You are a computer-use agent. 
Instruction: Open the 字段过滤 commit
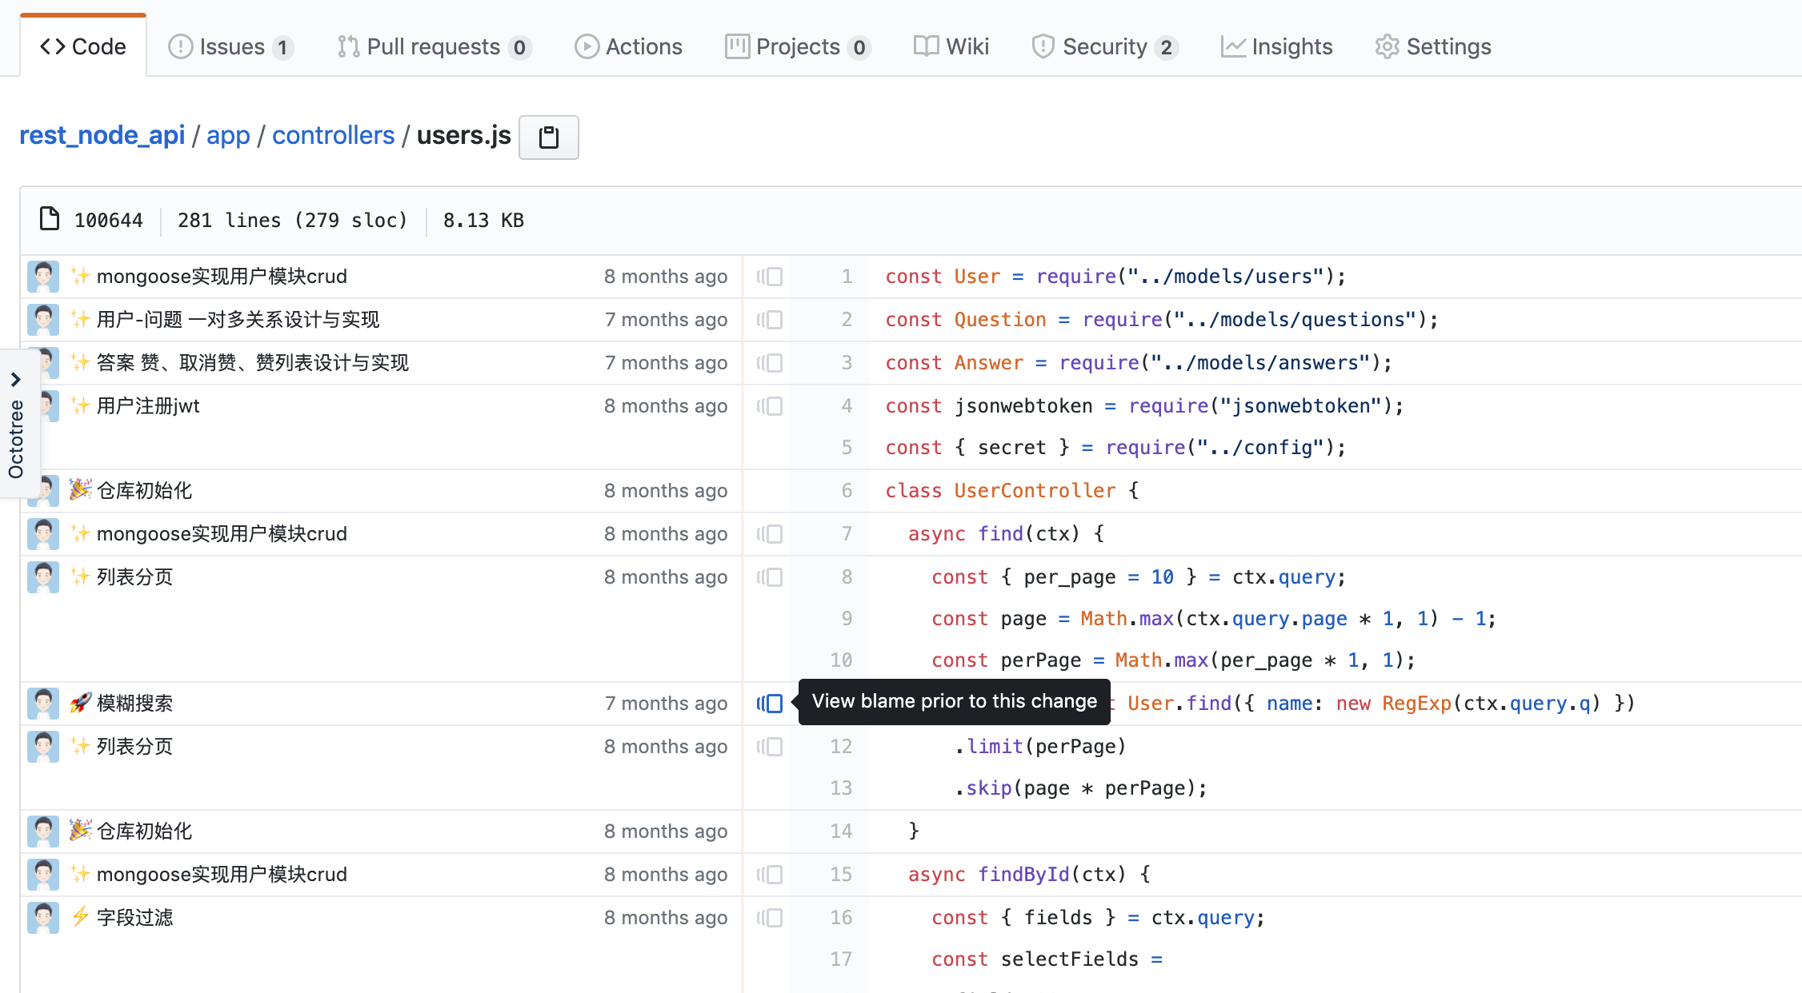[134, 918]
